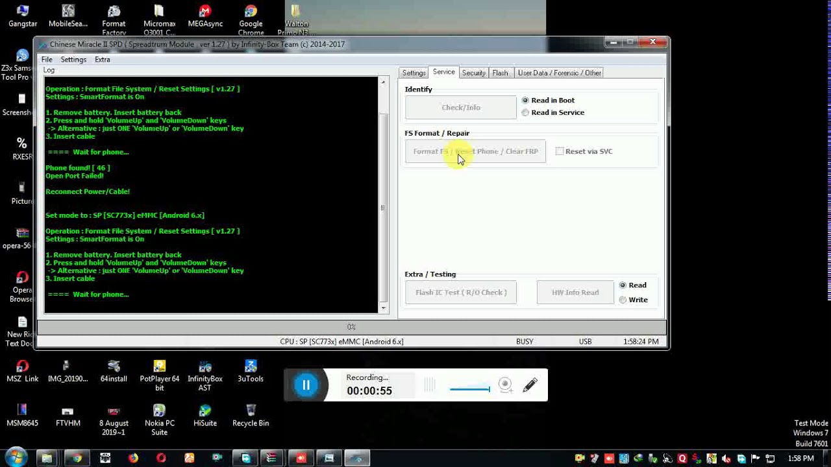
Task: Switch to the Settings tab
Action: pos(414,73)
